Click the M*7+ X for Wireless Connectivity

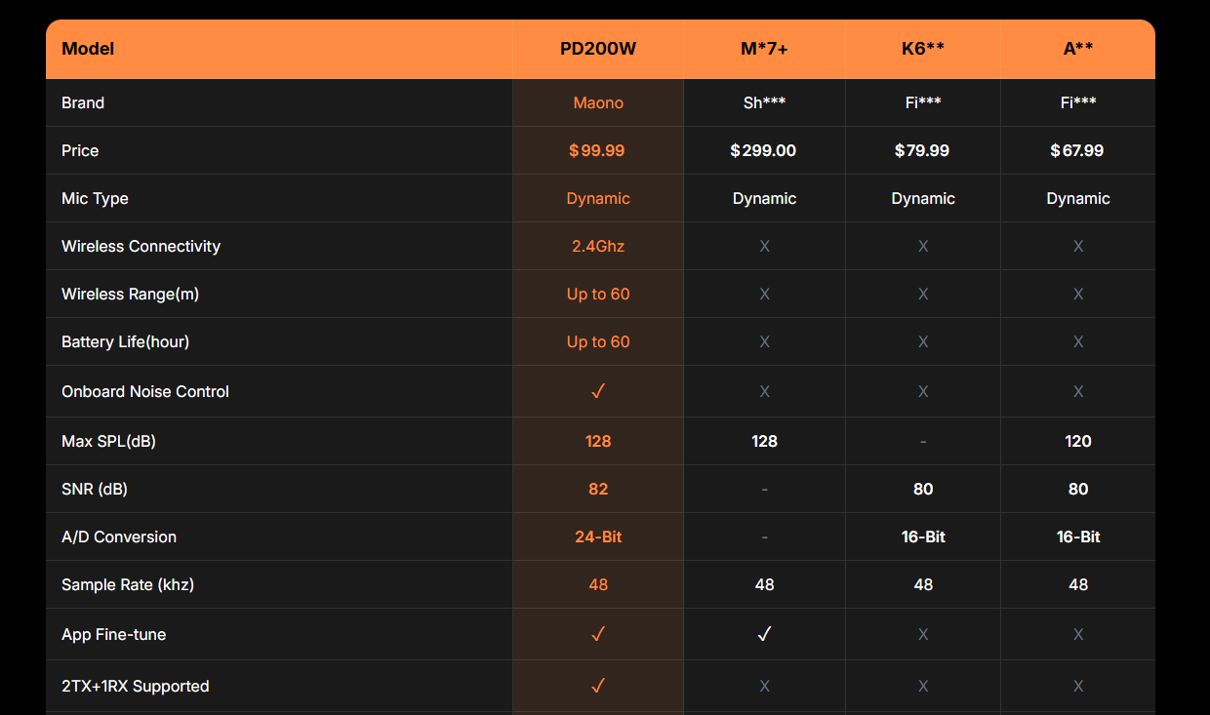click(x=764, y=247)
